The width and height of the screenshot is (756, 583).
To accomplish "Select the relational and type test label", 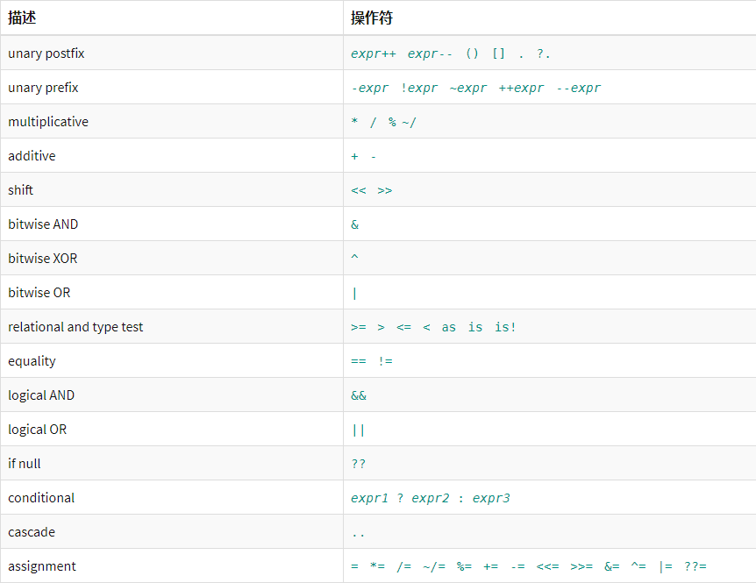I will 75,327.
